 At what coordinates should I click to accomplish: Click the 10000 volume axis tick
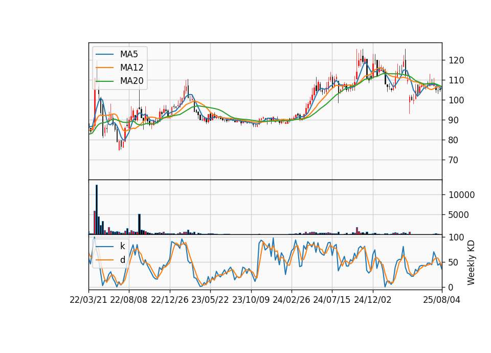click(x=462, y=195)
